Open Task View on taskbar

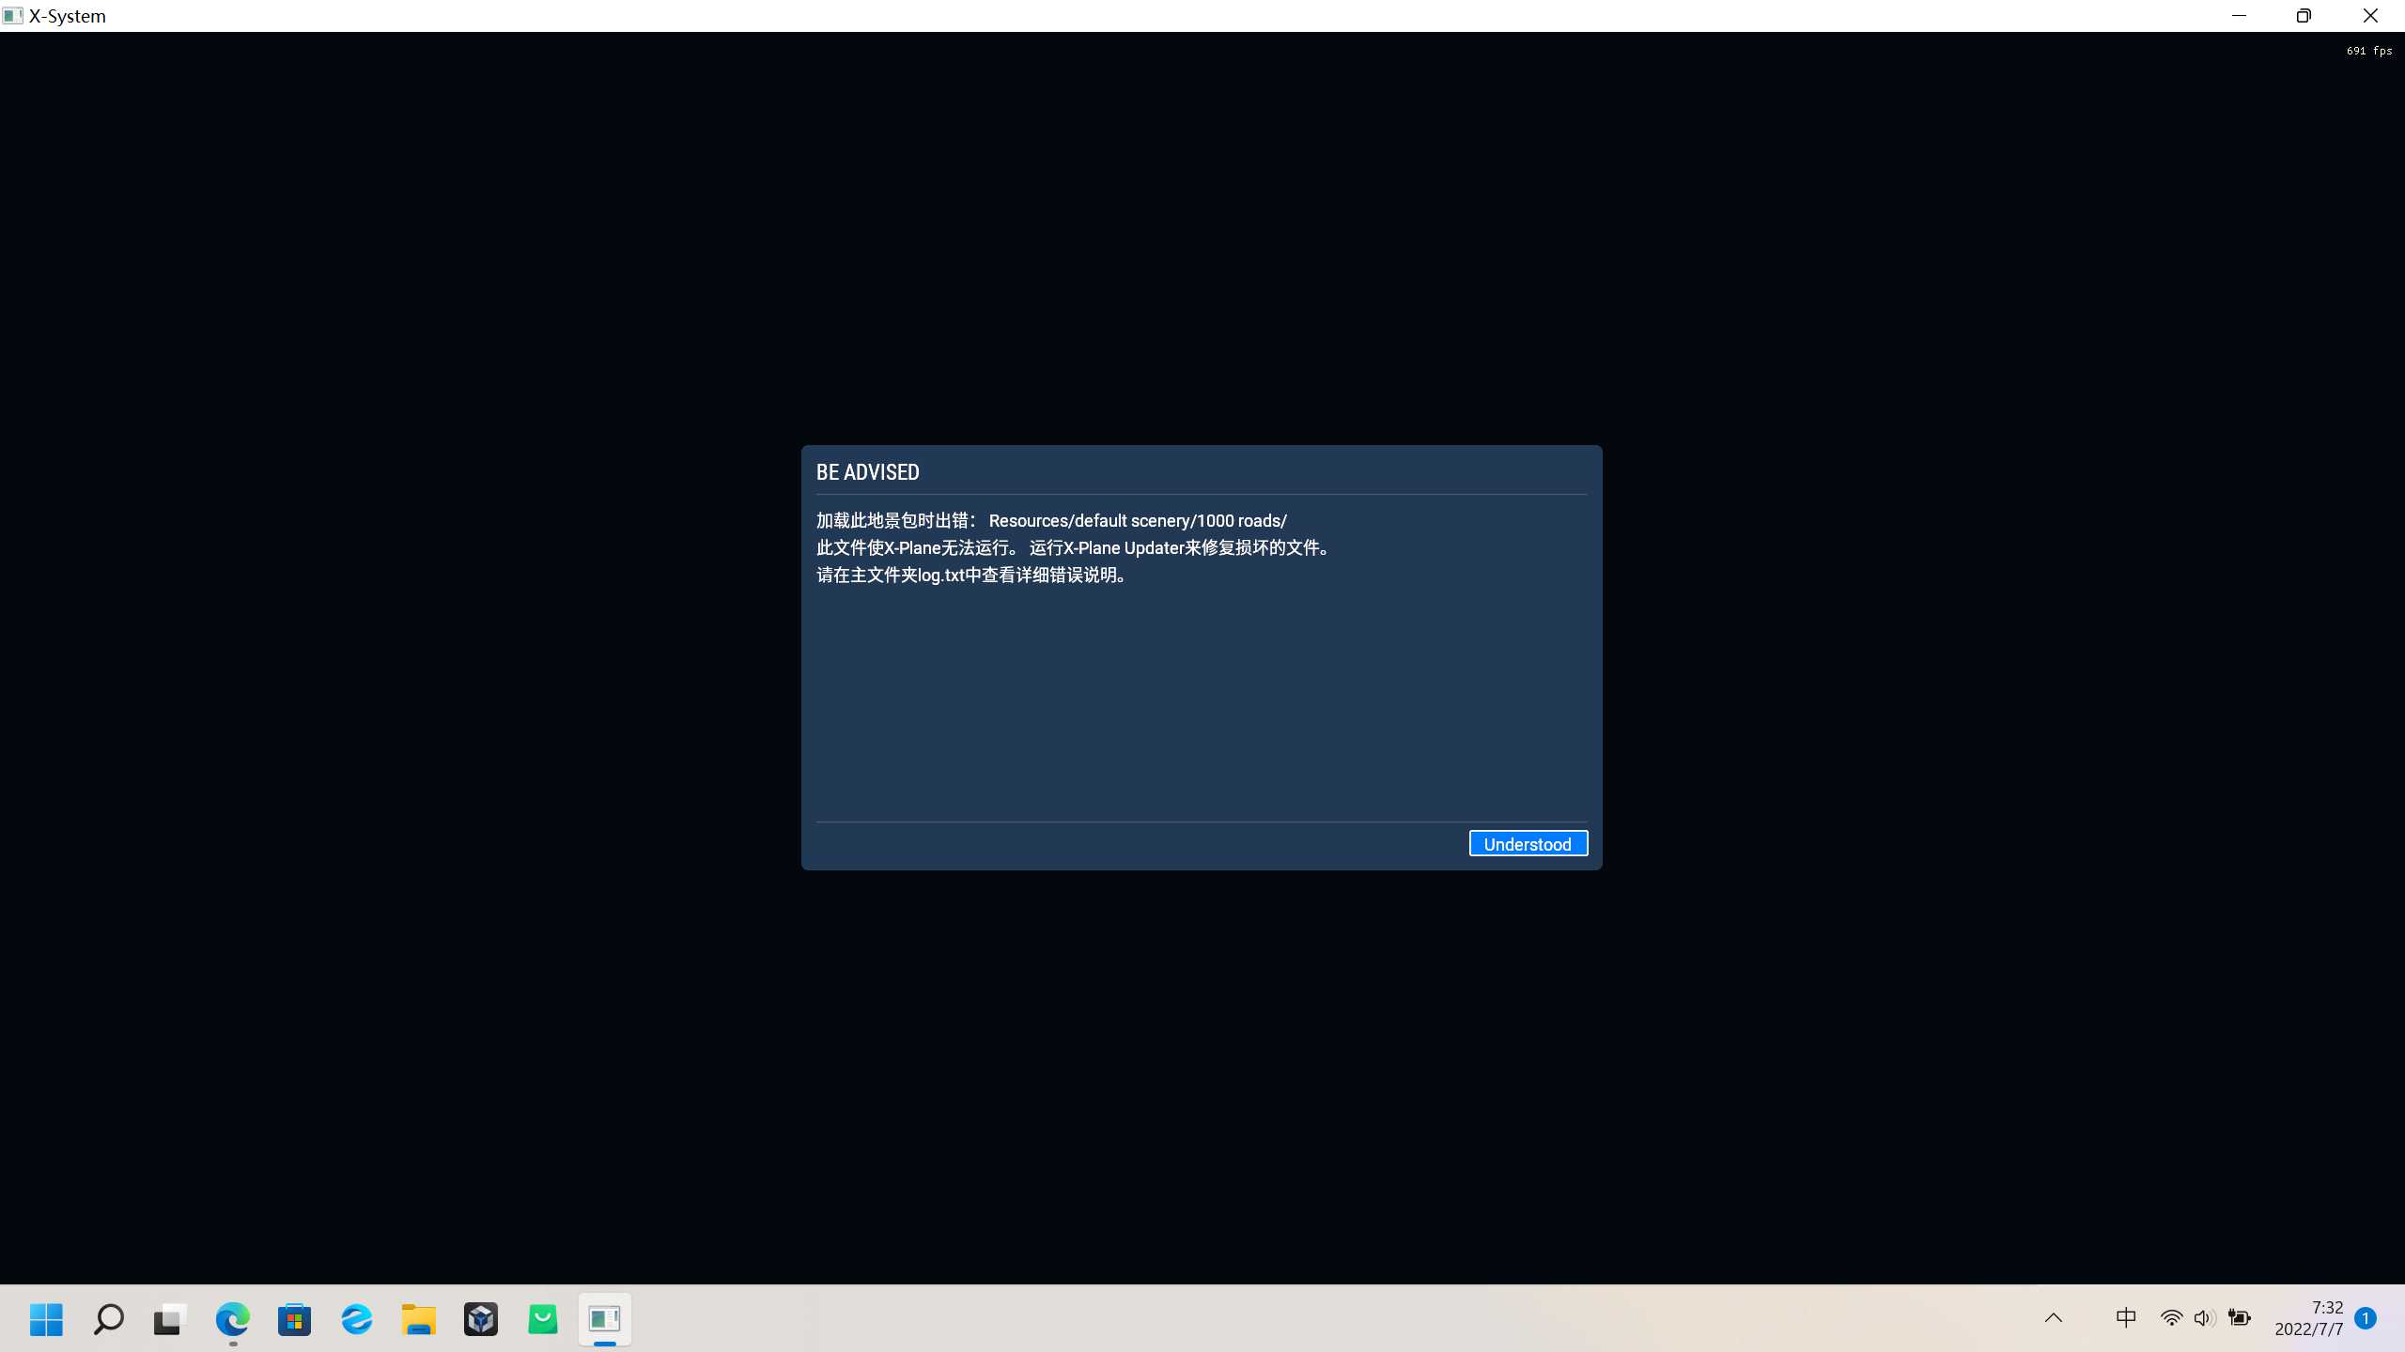170,1319
